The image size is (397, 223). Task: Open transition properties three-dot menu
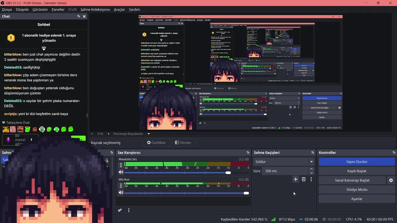pyautogui.click(x=311, y=179)
